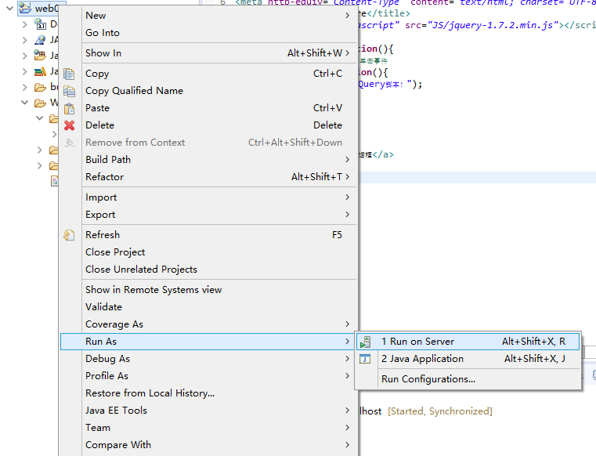Image resolution: width=596 pixels, height=456 pixels.
Task: Click the Java Resources tree icon
Action: (x=40, y=56)
